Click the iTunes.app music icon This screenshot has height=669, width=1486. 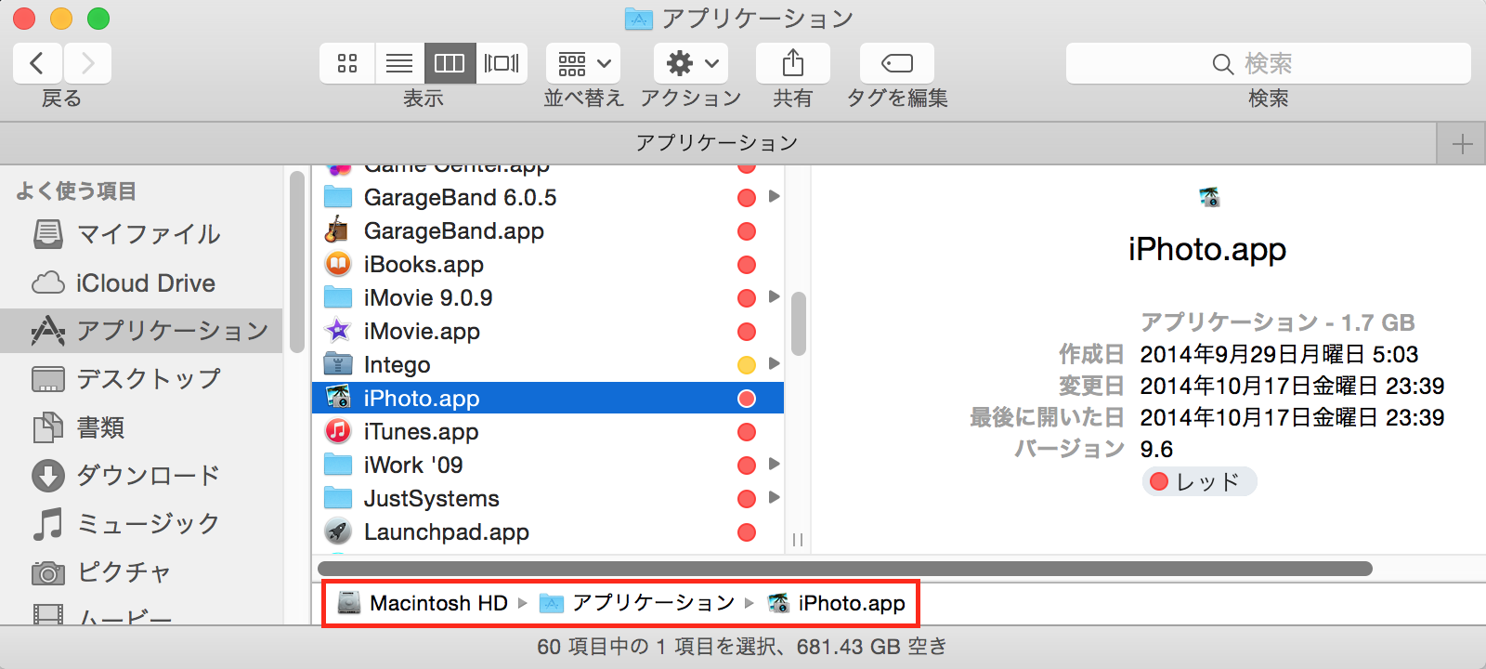338,431
